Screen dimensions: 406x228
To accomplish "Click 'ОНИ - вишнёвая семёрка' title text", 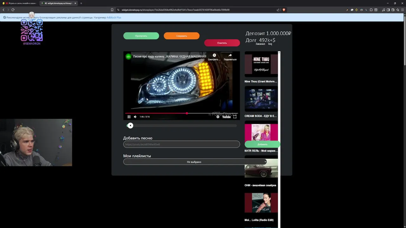I will [260, 185].
